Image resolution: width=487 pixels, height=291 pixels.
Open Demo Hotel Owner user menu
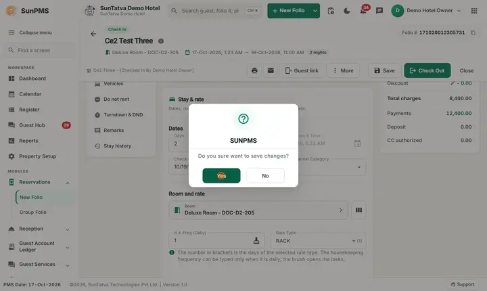[426, 11]
